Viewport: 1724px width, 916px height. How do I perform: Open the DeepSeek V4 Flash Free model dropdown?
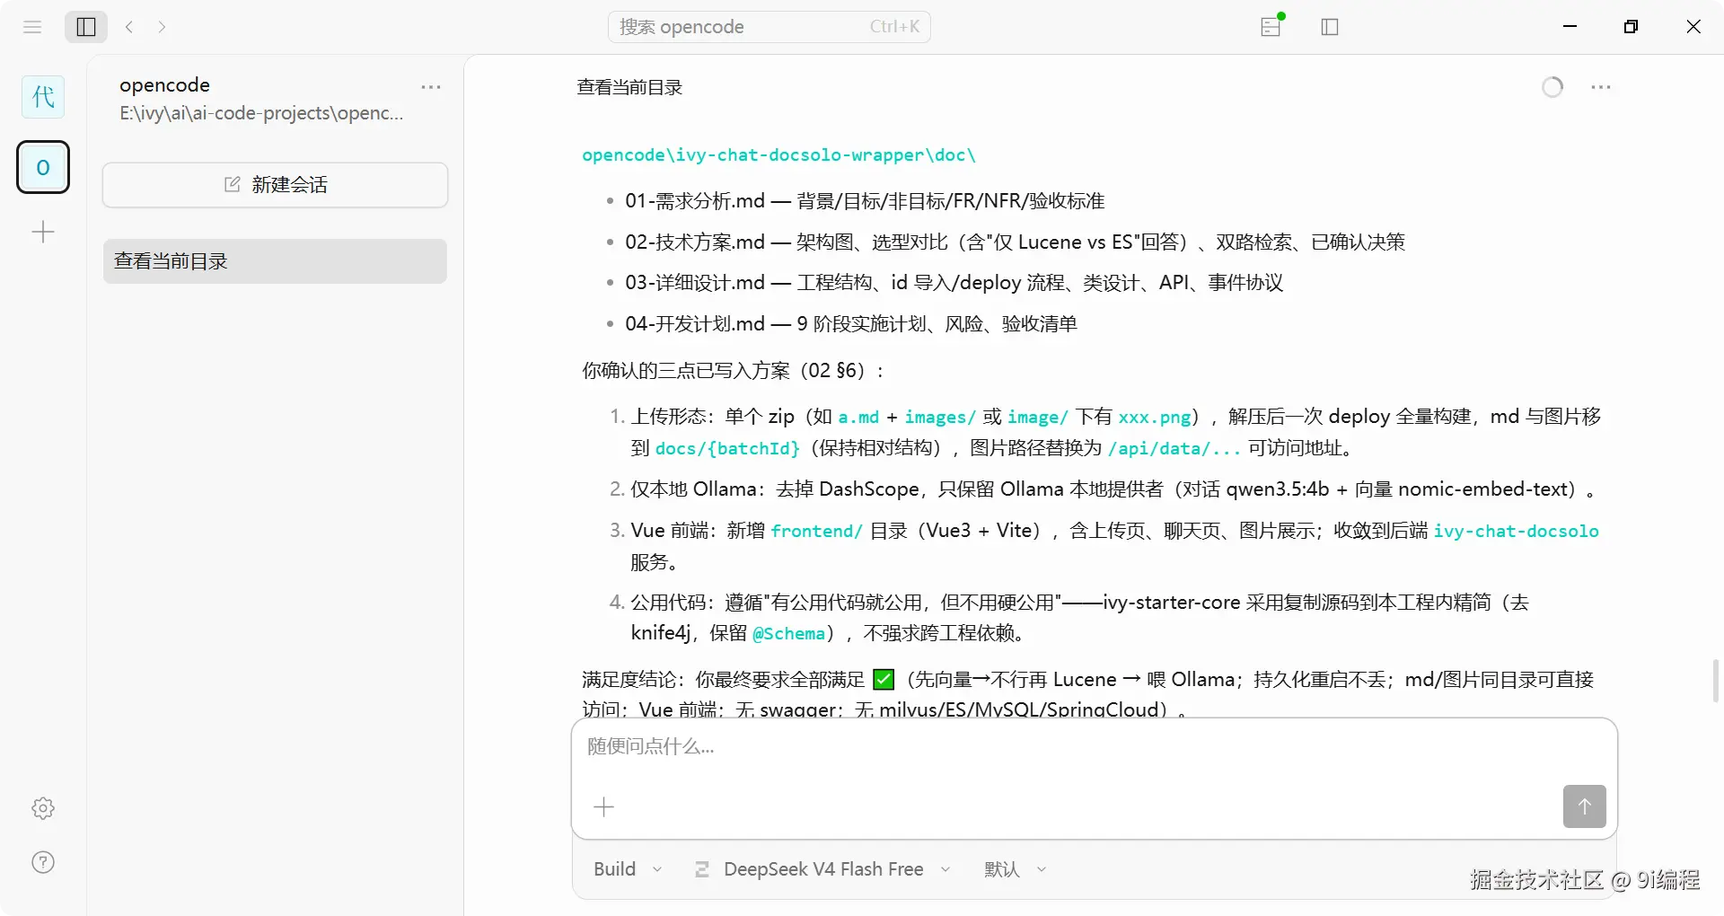(x=822, y=869)
